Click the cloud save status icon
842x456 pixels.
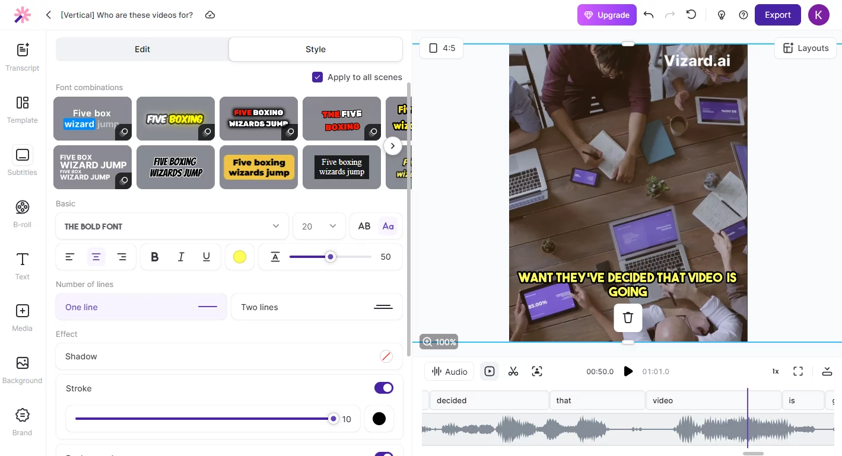(x=210, y=15)
